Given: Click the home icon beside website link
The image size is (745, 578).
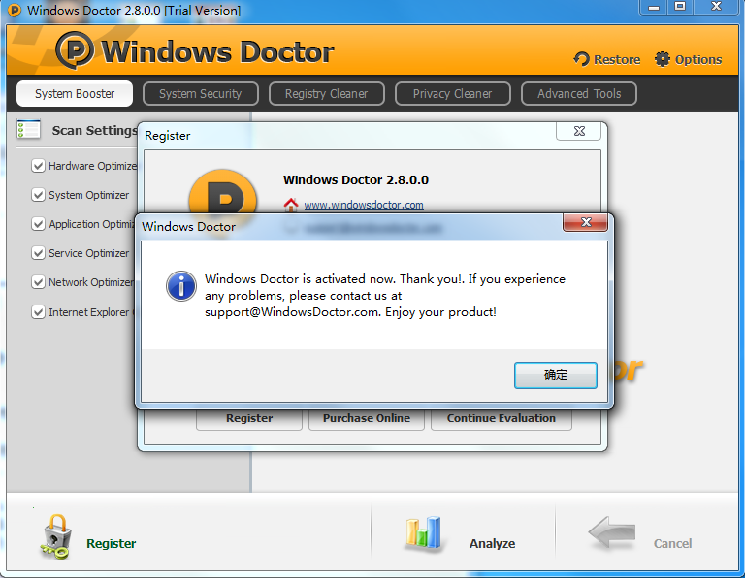Looking at the screenshot, I should (x=291, y=205).
